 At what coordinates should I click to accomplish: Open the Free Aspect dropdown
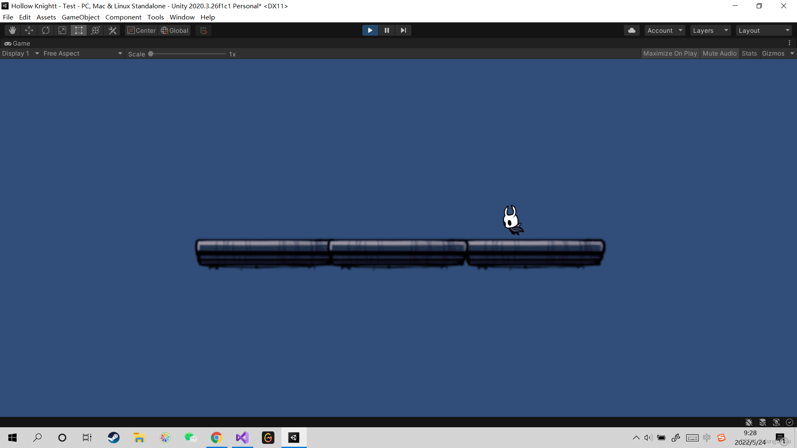coord(83,54)
